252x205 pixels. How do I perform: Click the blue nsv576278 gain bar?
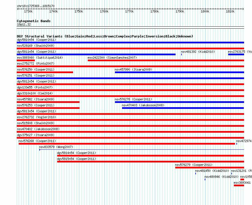180,102
